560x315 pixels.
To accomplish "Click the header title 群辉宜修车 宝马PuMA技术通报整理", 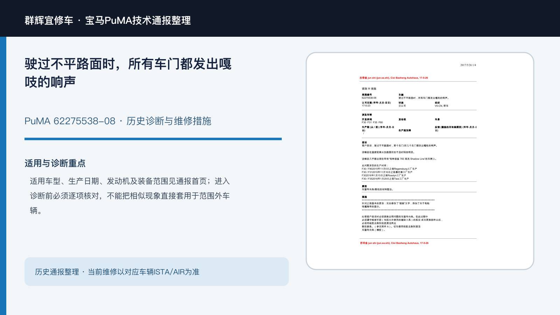I will 108,20.
